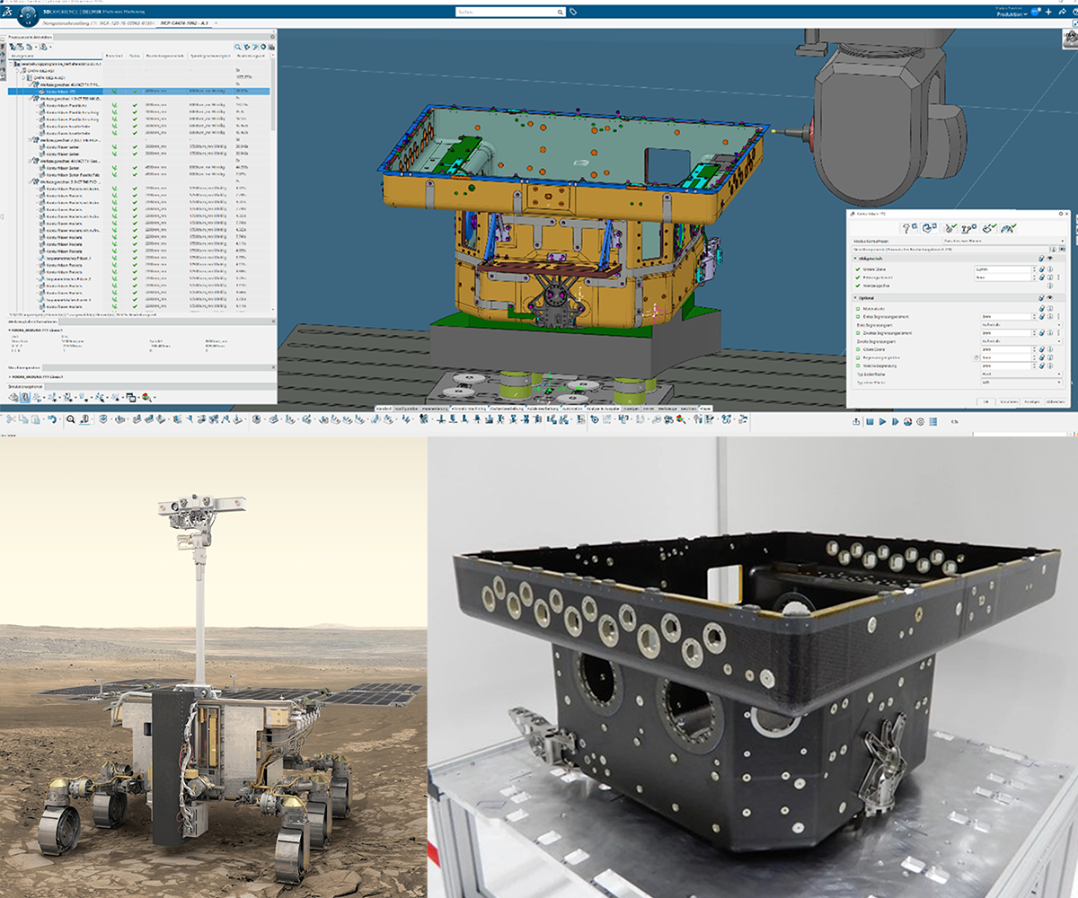1078x898 pixels.
Task: Open the feeds and speeds tab icon
Action: coord(968,230)
